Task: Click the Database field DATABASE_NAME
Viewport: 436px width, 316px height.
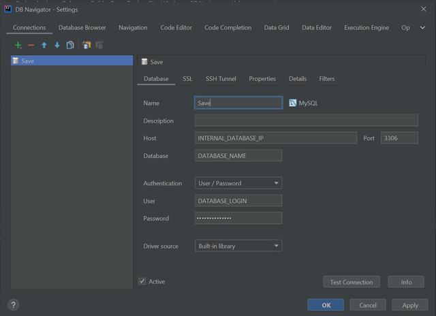Action: click(238, 155)
